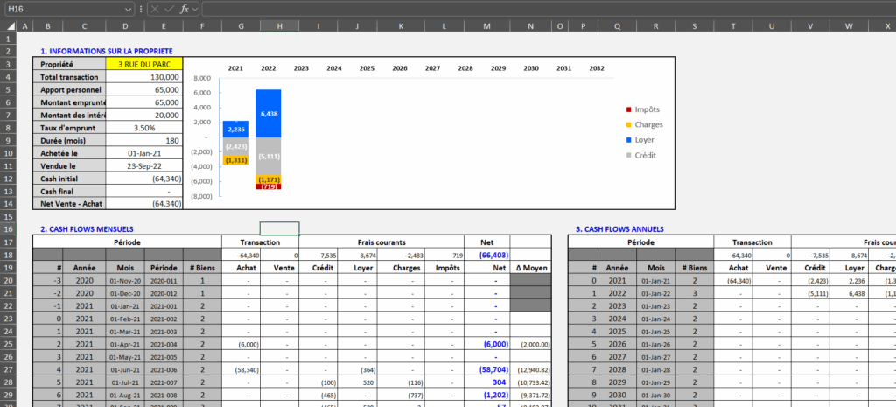
Task: Select the Taux d'emprunt 3.50% cell
Action: pyautogui.click(x=144, y=127)
